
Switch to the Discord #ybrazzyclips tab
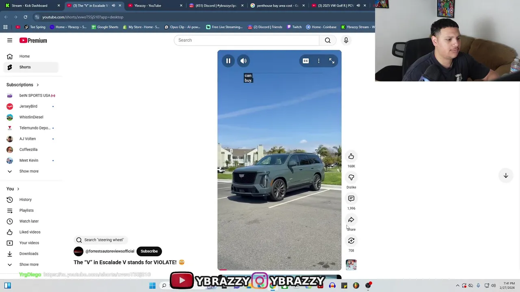[216, 6]
